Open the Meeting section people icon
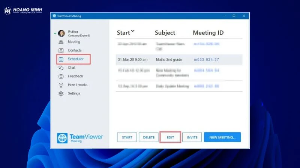 coord(61,42)
